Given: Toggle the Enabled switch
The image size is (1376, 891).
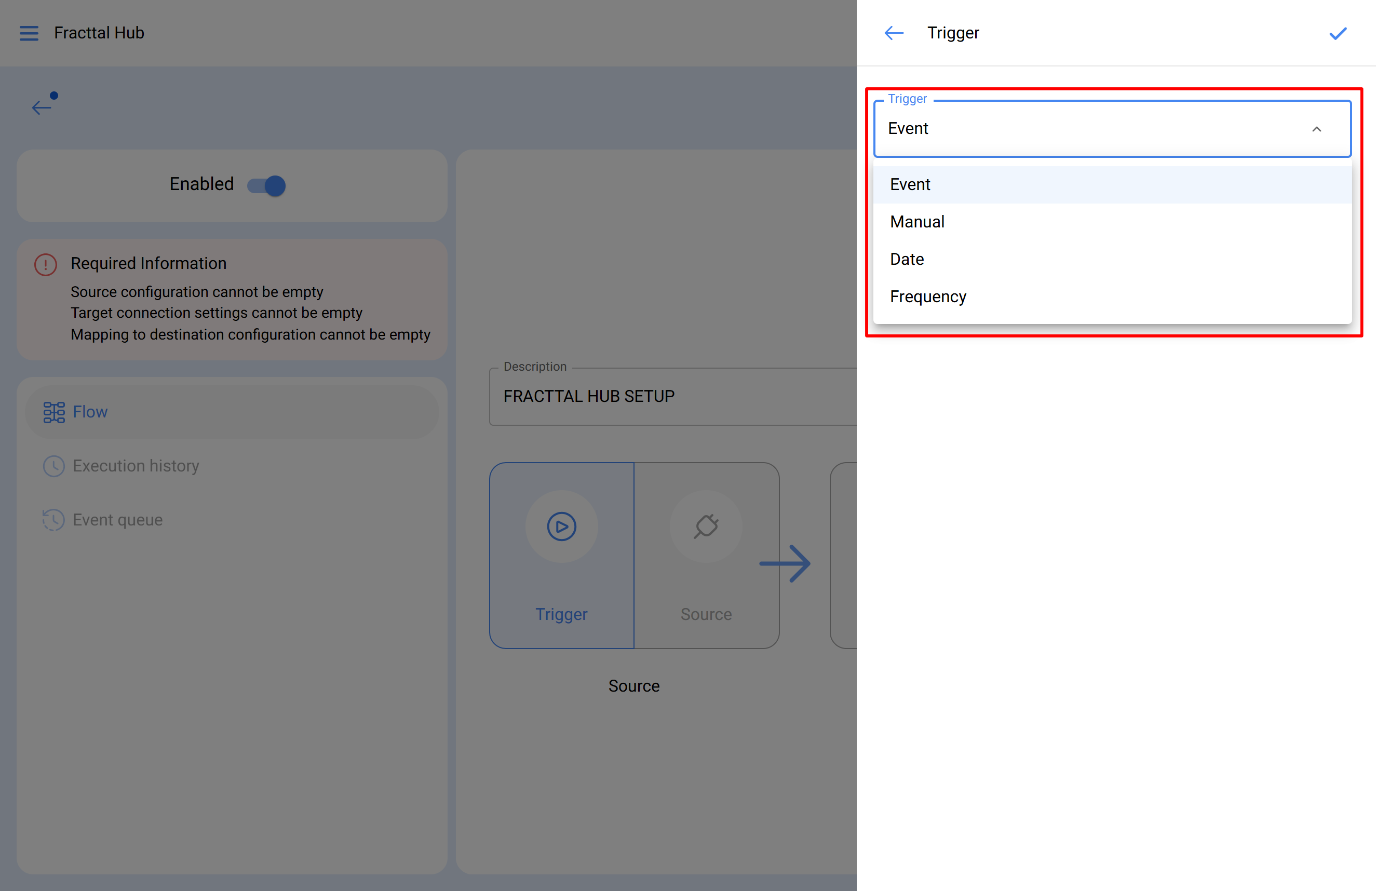Looking at the screenshot, I should click(x=266, y=185).
